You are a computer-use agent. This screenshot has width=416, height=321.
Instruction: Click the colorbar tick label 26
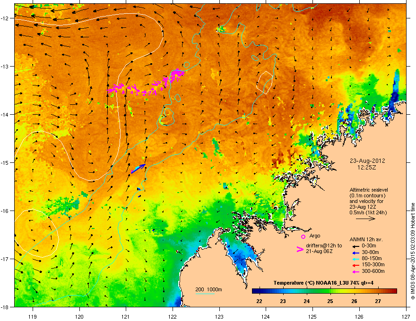[354, 301]
